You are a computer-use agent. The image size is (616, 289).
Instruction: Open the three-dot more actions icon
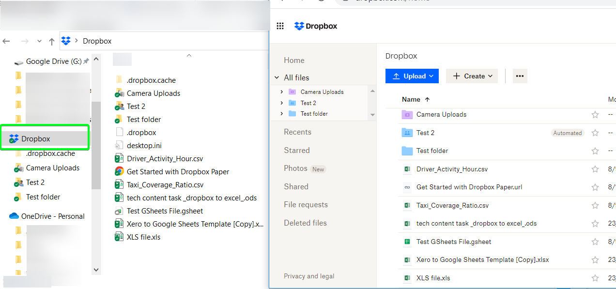(520, 76)
